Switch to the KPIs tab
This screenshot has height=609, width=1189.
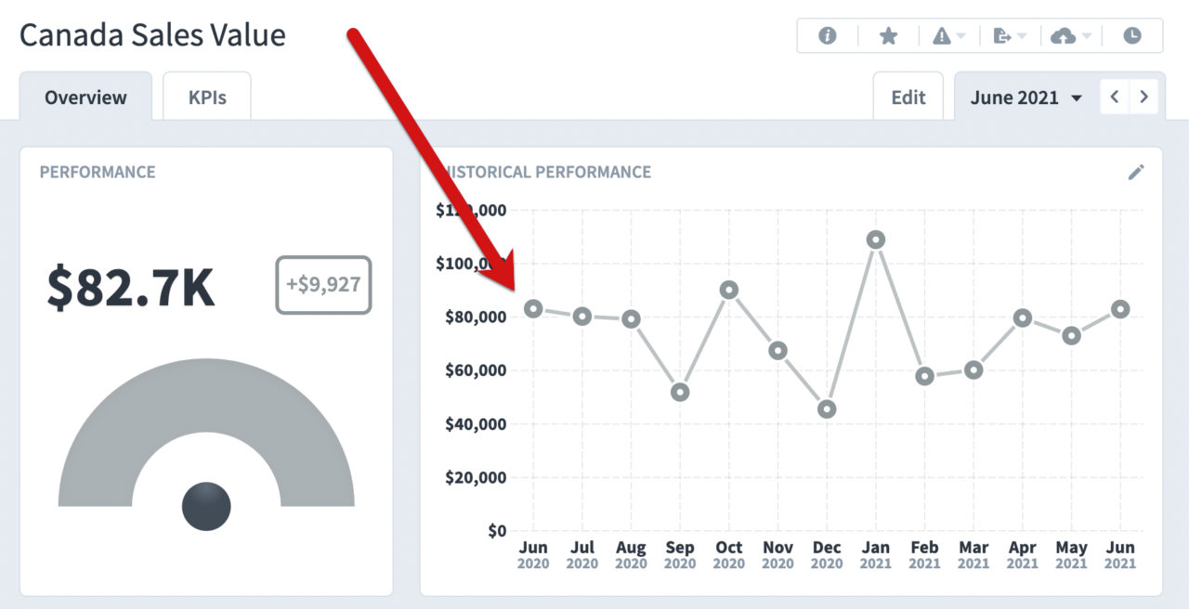(x=206, y=97)
